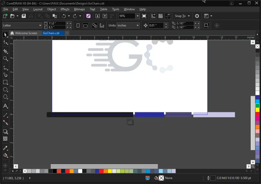This screenshot has width=261, height=184.
Task: Open the Object menu
Action: pyautogui.click(x=51, y=9)
